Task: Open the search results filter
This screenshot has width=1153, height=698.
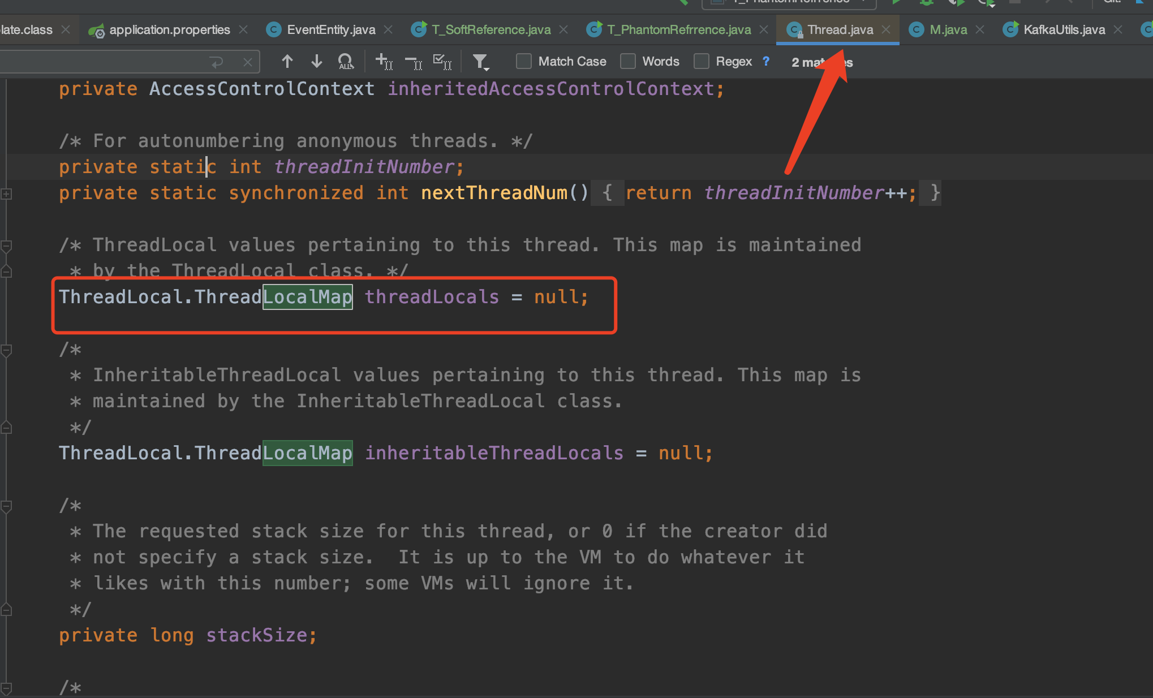Action: tap(480, 61)
